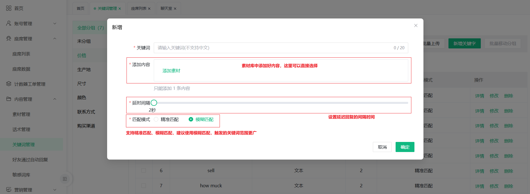This screenshot has width=530, height=194.
Task: Open 关键词管理 in the sidebar
Action: click(31, 144)
